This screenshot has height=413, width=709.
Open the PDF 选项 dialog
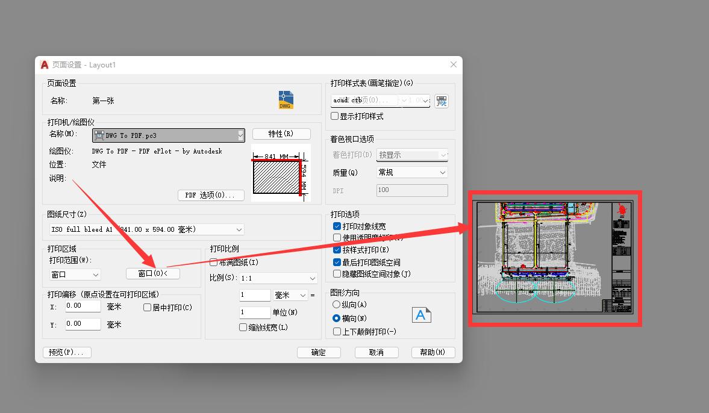pyautogui.click(x=211, y=194)
